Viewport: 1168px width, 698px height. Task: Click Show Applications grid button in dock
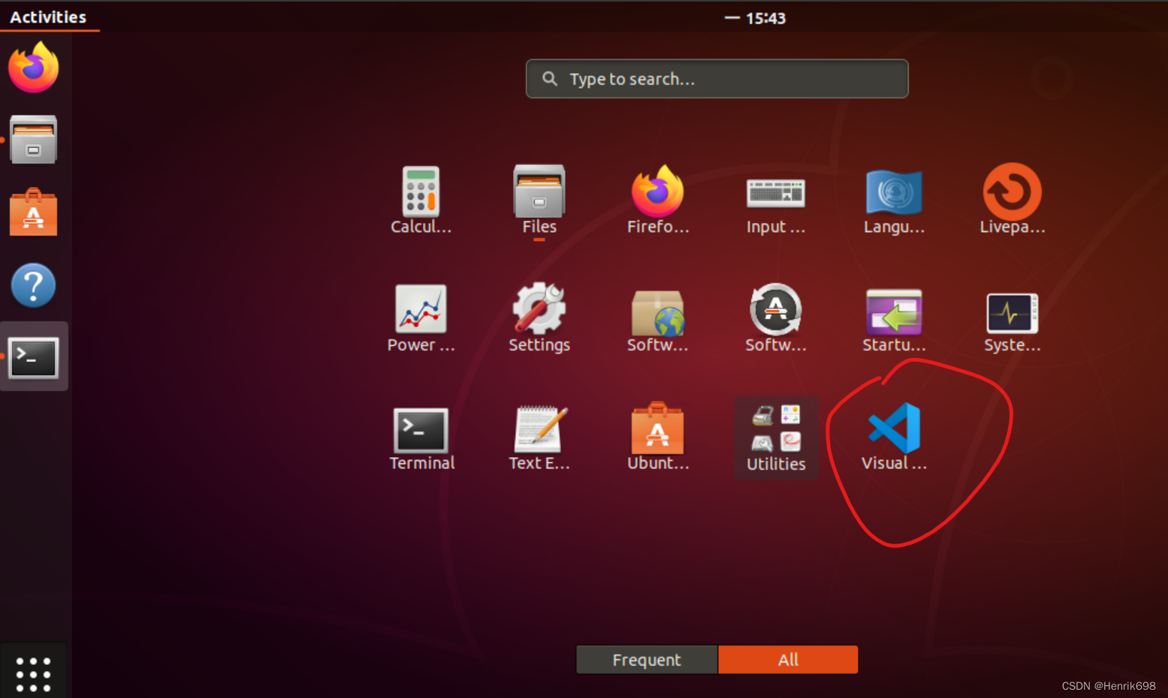click(x=33, y=674)
